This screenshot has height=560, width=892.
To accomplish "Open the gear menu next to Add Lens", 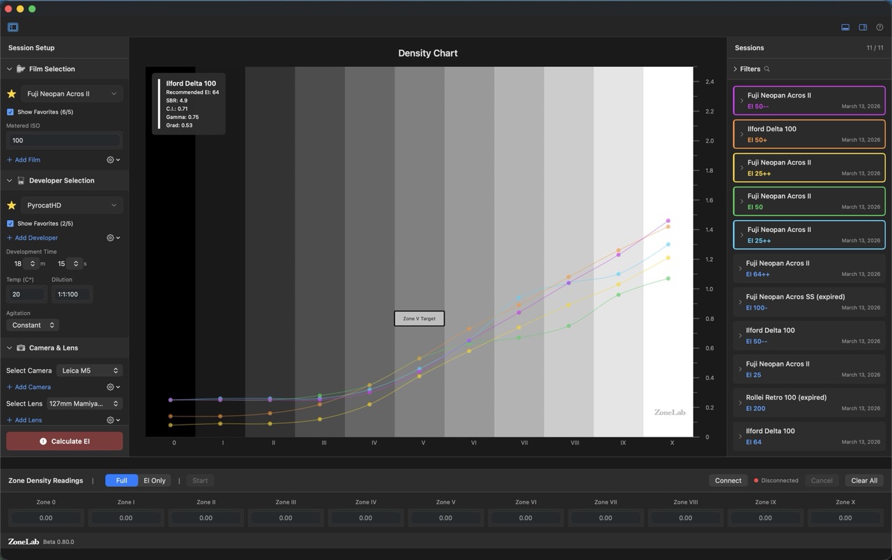I will (x=113, y=420).
